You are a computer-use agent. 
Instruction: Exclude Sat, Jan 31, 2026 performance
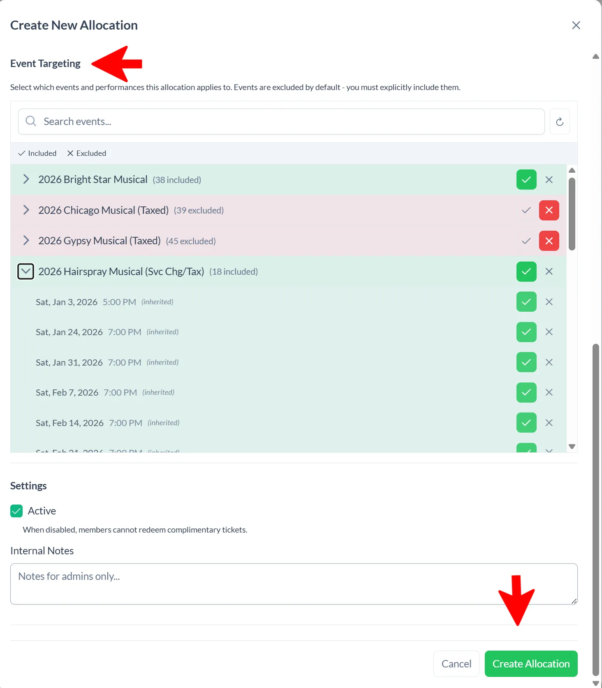pos(549,362)
